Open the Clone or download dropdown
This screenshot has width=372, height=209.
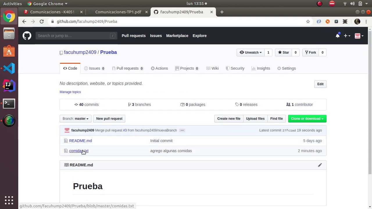pyautogui.click(x=307, y=119)
